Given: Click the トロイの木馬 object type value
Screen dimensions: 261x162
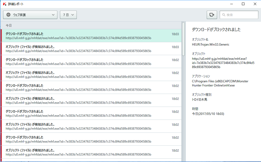Looking at the screenshot, I should (199, 99).
